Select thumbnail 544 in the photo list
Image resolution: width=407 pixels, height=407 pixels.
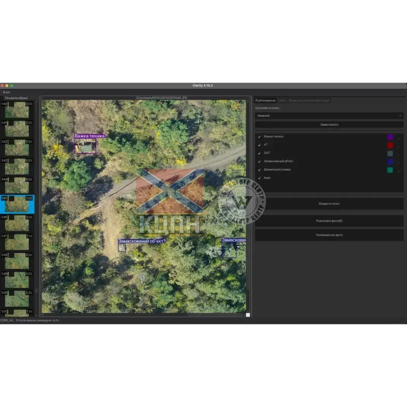tap(17, 185)
